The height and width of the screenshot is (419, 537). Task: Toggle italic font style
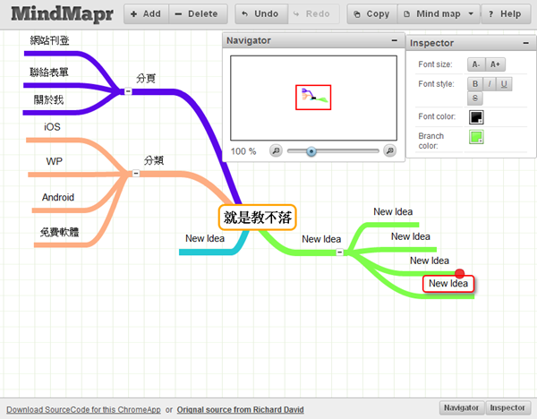(x=490, y=84)
